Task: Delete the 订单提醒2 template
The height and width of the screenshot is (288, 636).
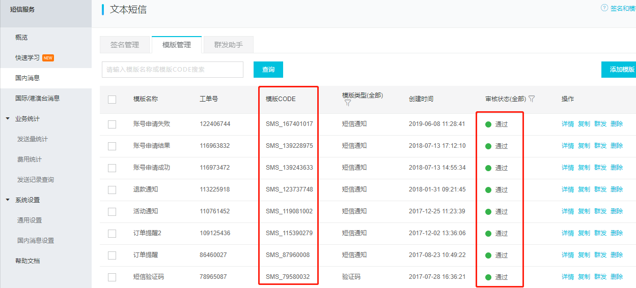Action: pos(616,233)
